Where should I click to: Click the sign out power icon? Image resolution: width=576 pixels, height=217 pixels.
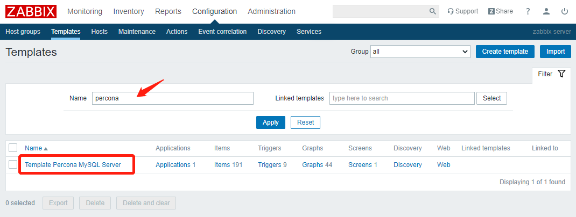(x=564, y=11)
